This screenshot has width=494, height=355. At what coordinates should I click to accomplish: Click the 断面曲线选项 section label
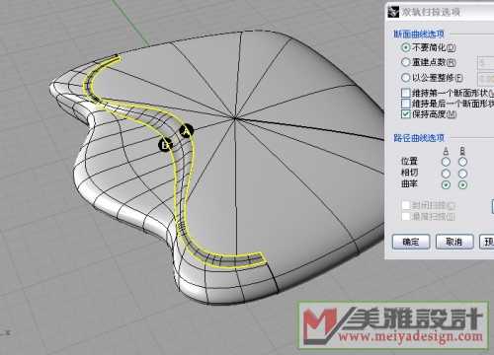(419, 34)
